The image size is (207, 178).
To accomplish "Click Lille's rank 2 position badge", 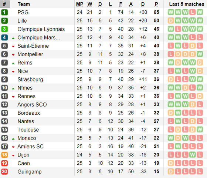I will coord(4,21).
